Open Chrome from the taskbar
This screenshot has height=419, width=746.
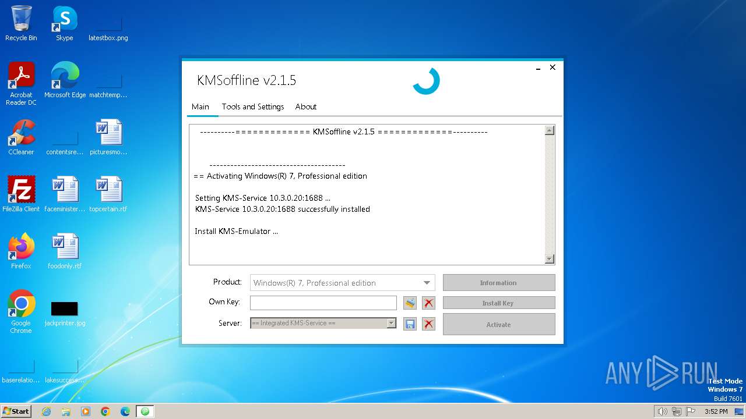pos(105,411)
